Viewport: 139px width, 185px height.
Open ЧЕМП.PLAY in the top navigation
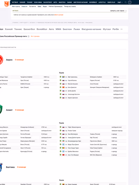click(111, 2)
